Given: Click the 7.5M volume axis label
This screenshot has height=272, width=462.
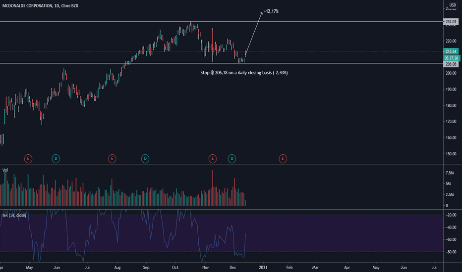Looking at the screenshot, I should [x=450, y=173].
